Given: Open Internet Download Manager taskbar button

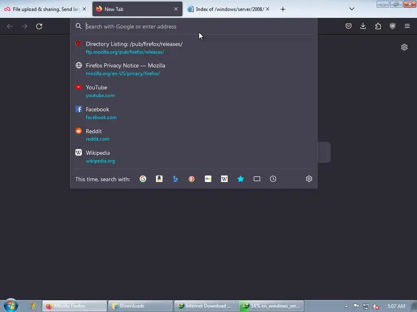Looking at the screenshot, I should [x=206, y=306].
